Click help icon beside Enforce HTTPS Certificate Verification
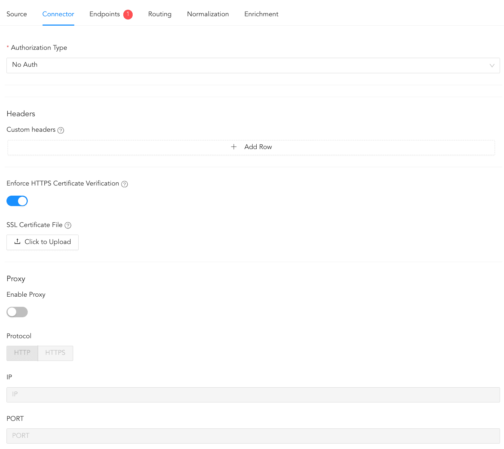 pyautogui.click(x=124, y=184)
